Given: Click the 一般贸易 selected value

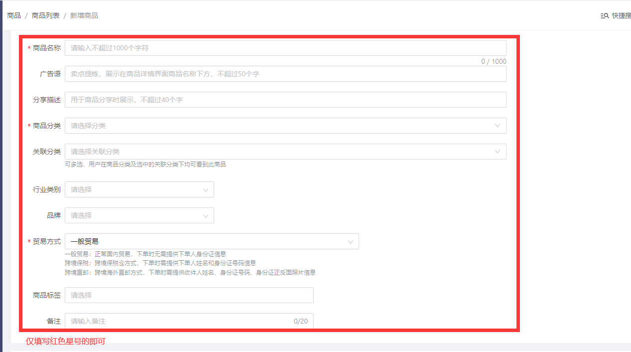Looking at the screenshot, I should coord(85,241).
